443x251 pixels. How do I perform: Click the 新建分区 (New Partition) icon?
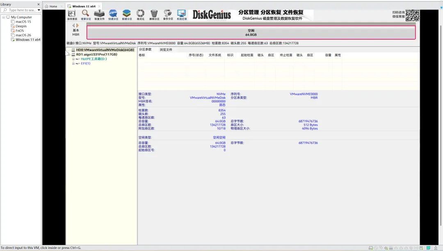(127, 15)
